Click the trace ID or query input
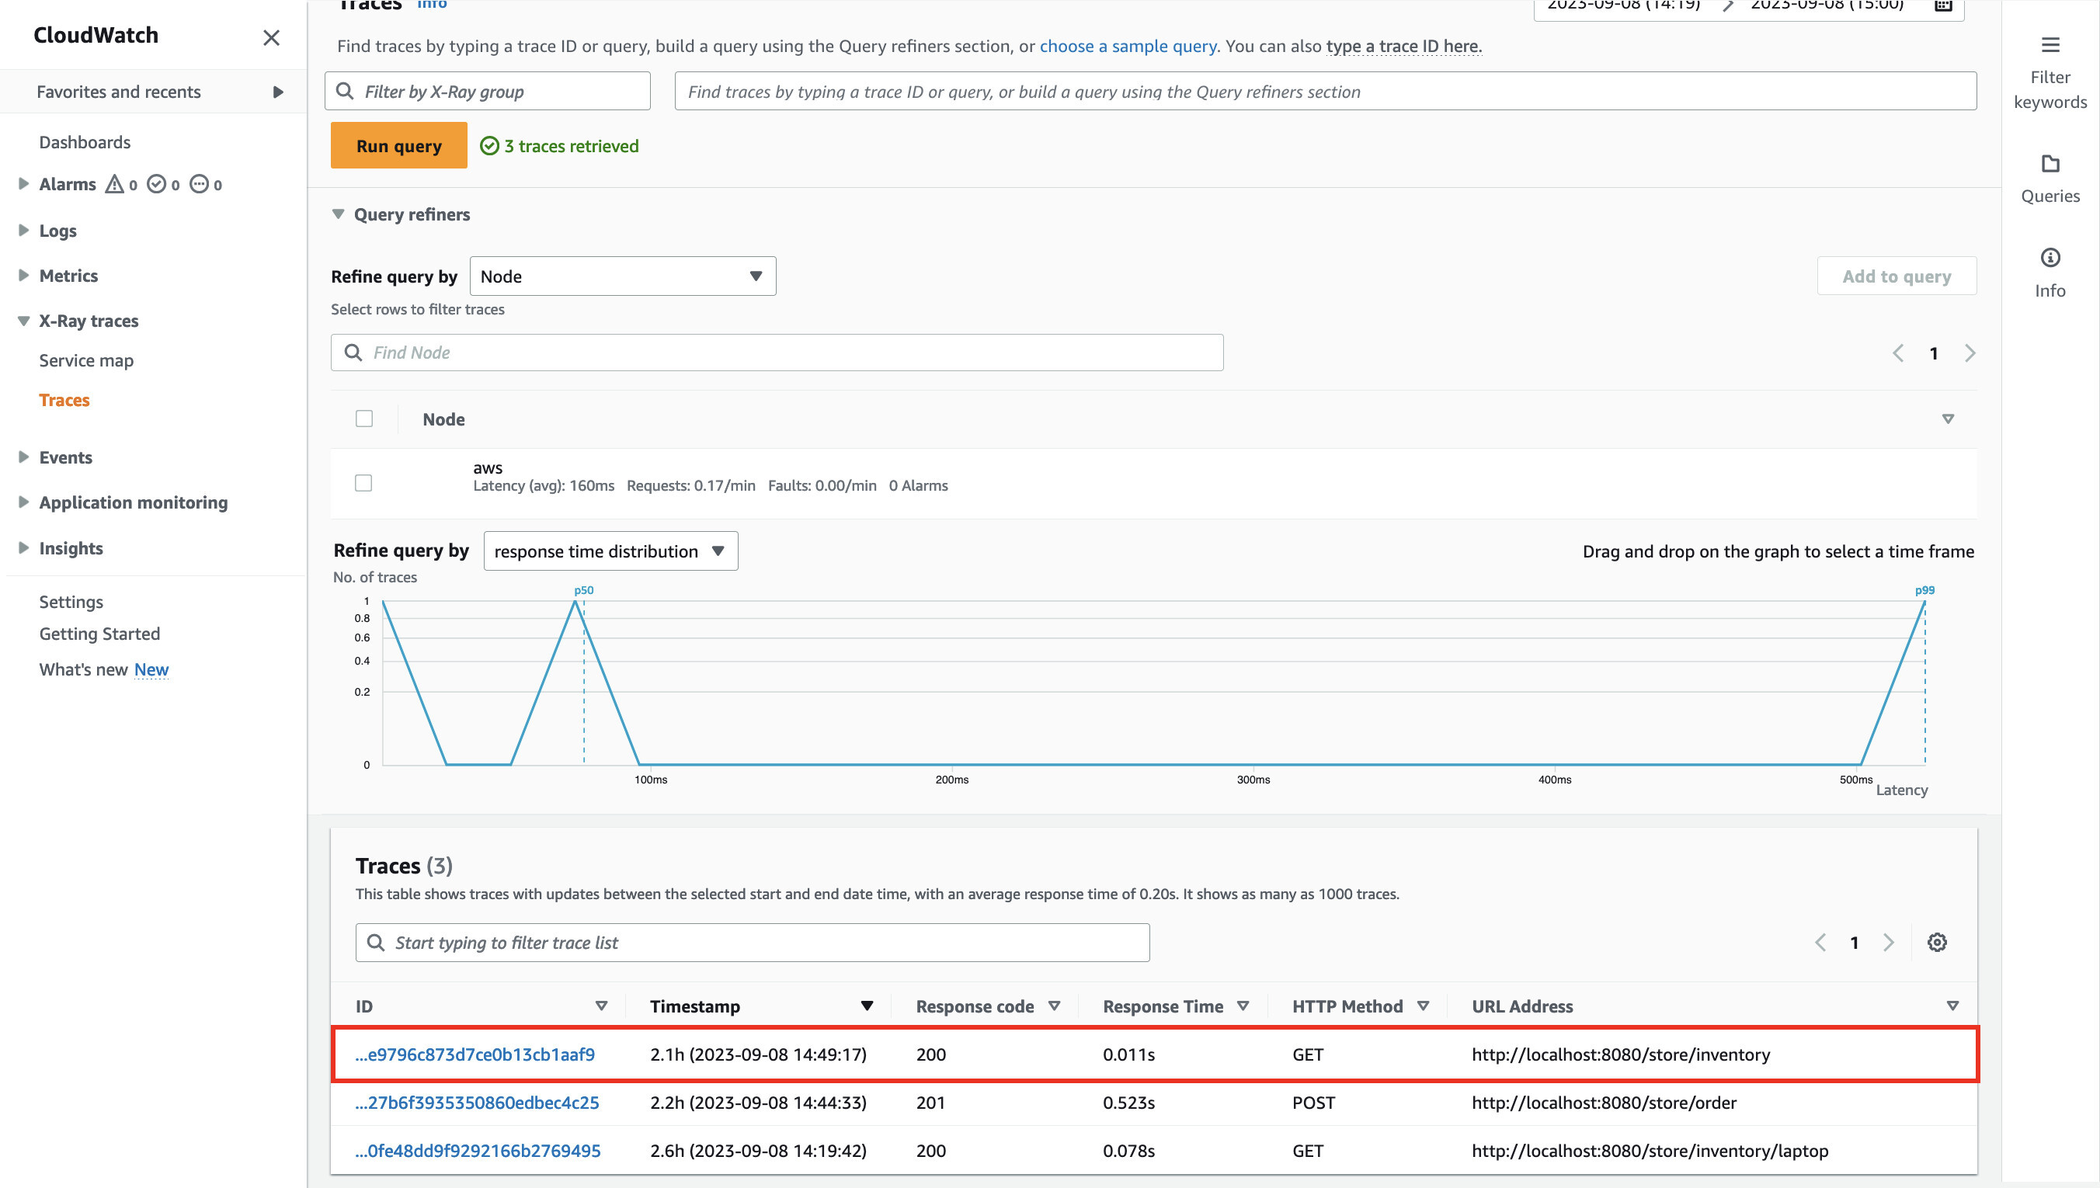This screenshot has width=2100, height=1188. pyautogui.click(x=1326, y=92)
